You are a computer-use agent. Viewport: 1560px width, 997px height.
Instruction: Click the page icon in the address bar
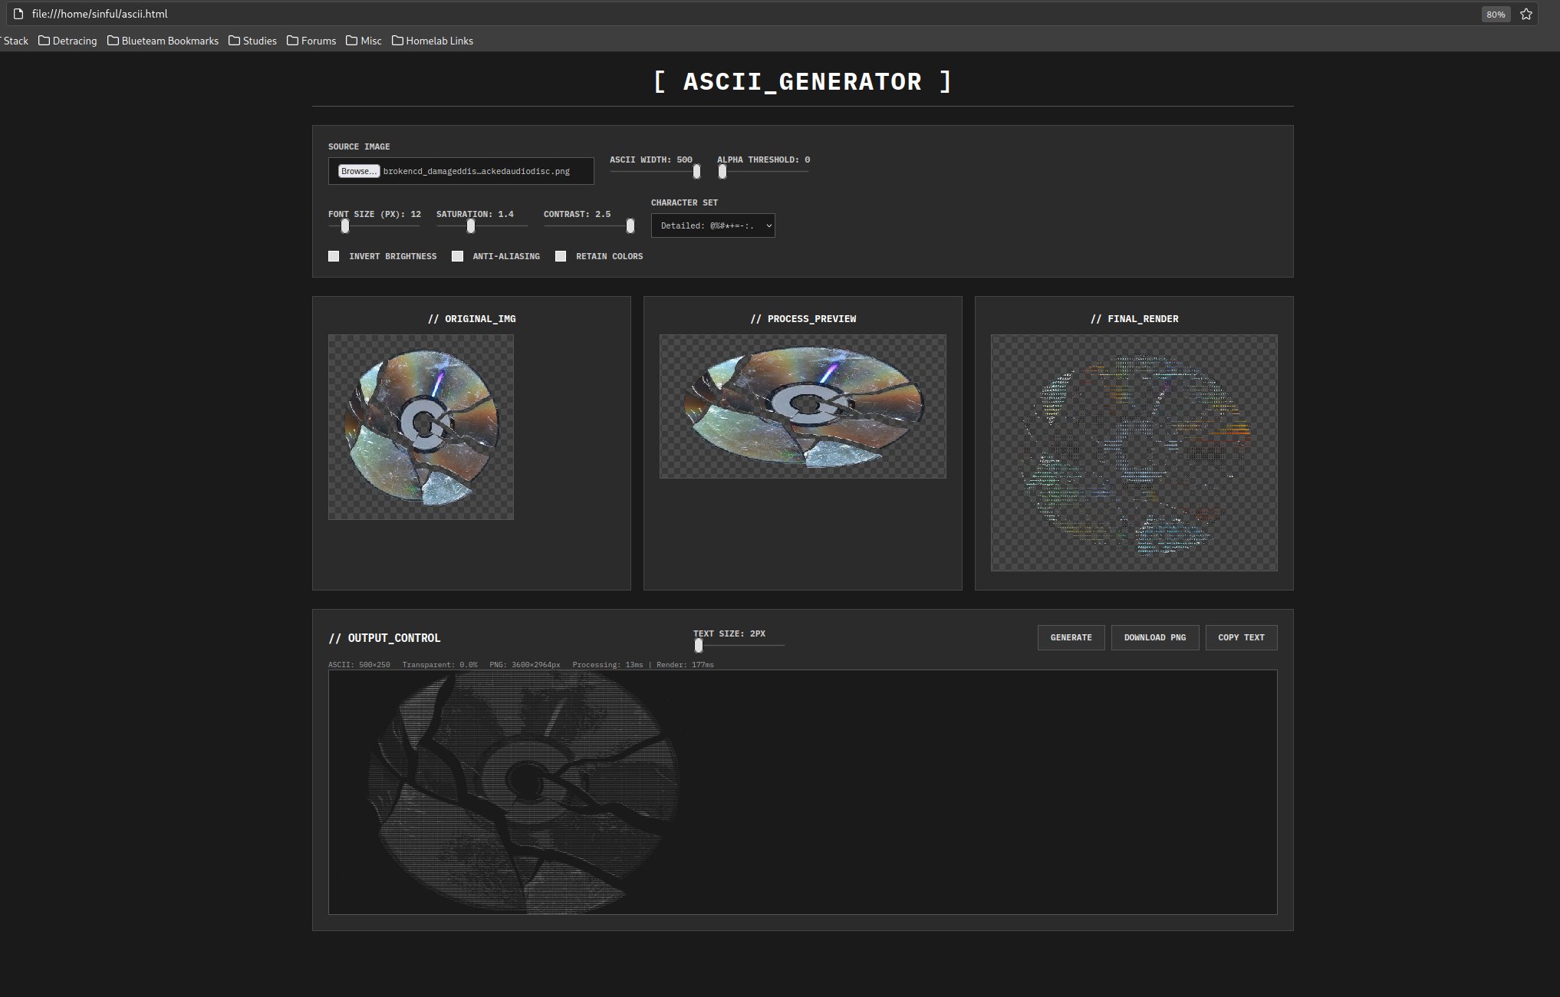click(19, 14)
